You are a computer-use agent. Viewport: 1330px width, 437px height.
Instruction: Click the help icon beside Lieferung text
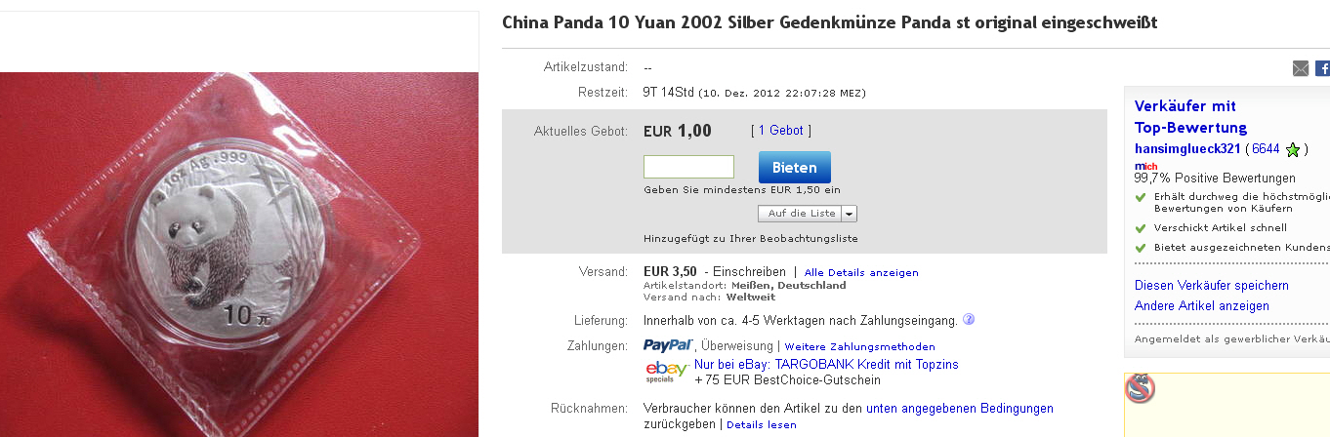click(969, 319)
